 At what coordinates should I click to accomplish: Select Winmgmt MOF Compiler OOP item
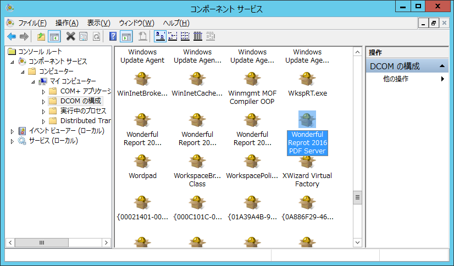click(x=252, y=89)
